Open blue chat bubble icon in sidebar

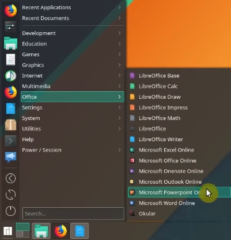pos(10,157)
